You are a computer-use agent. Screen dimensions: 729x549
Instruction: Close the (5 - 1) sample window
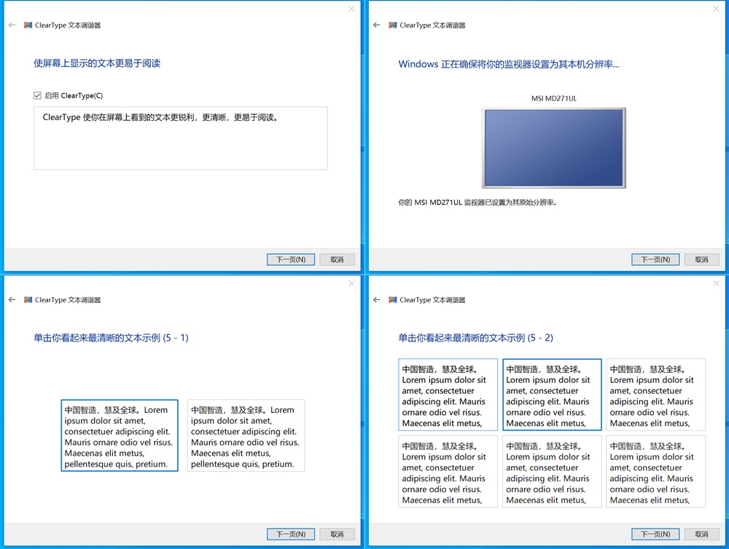click(x=351, y=283)
